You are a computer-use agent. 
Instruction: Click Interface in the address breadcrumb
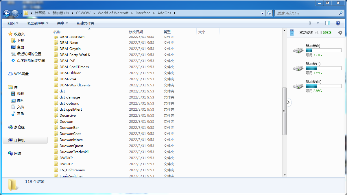[x=143, y=13]
